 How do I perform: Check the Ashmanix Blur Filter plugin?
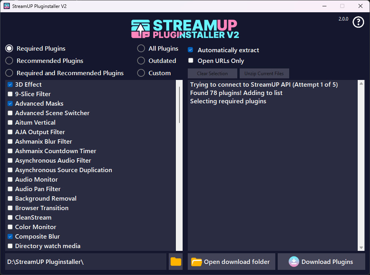coord(10,141)
